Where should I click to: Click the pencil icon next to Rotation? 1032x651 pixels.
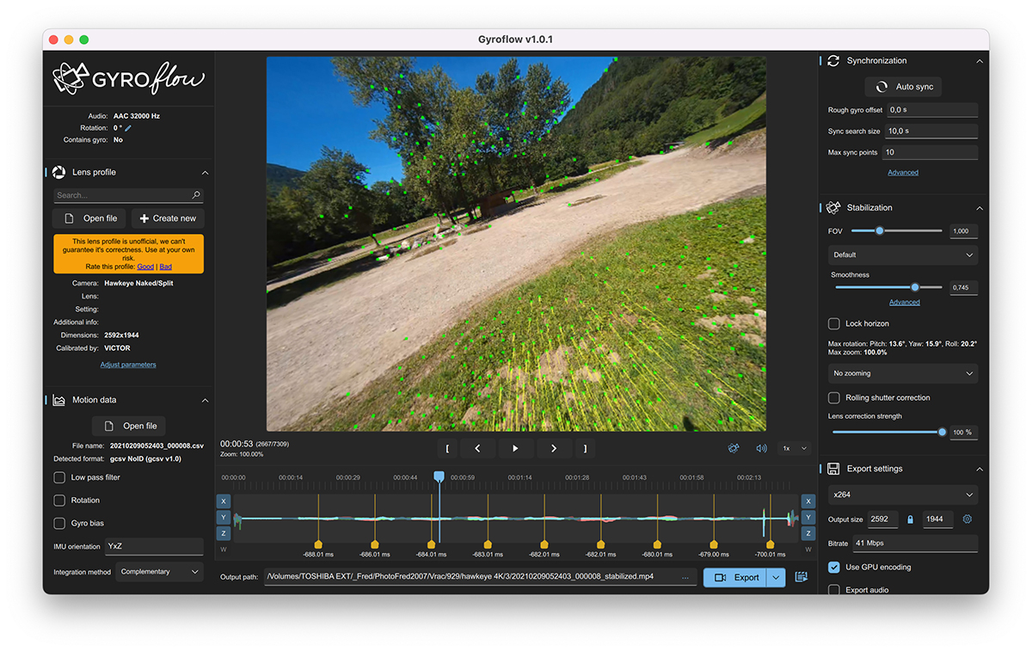pyautogui.click(x=129, y=128)
